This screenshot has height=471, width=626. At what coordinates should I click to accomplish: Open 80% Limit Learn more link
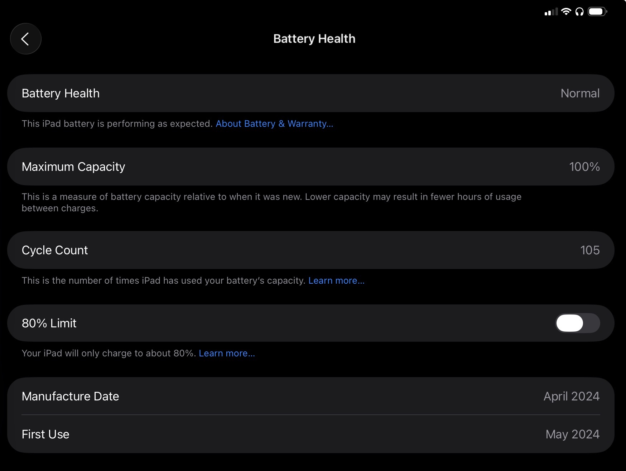click(x=227, y=354)
